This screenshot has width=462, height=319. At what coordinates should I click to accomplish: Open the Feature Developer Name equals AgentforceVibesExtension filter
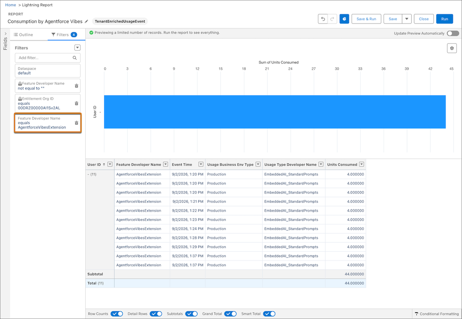[47, 123]
